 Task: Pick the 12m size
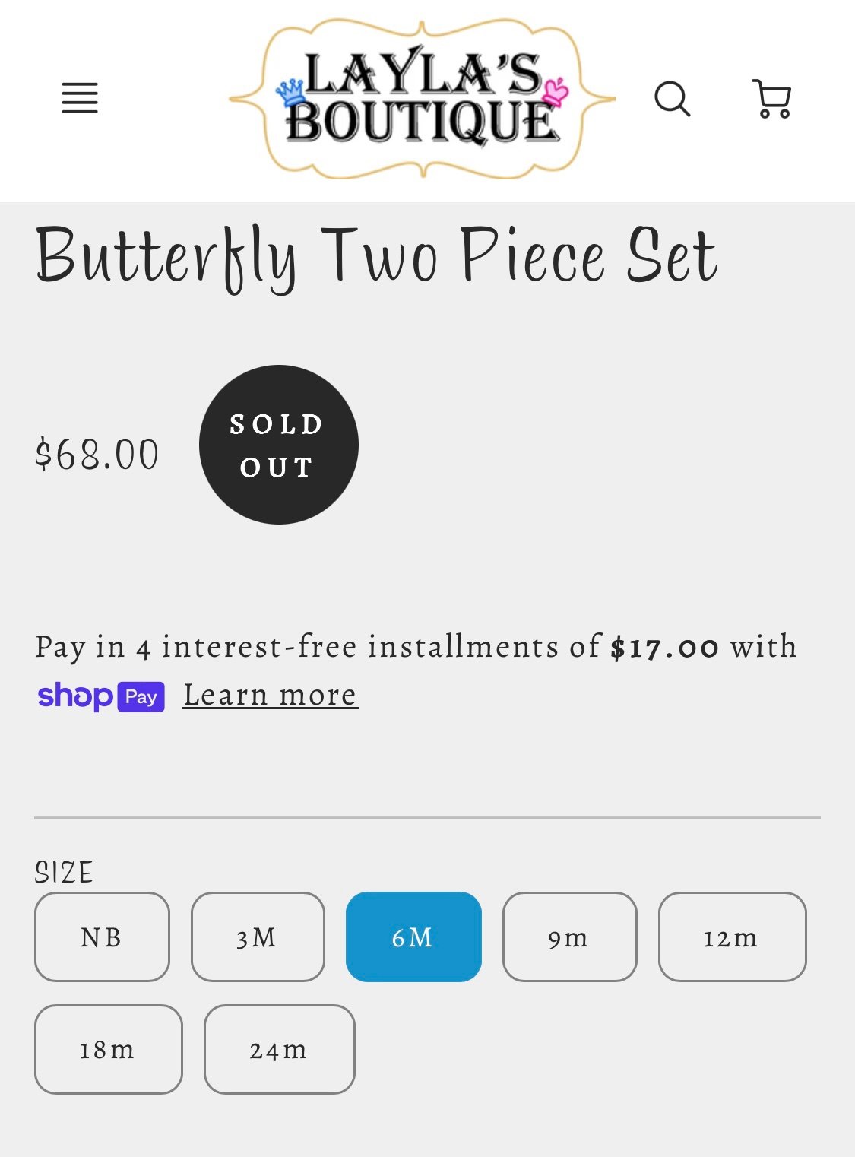732,937
